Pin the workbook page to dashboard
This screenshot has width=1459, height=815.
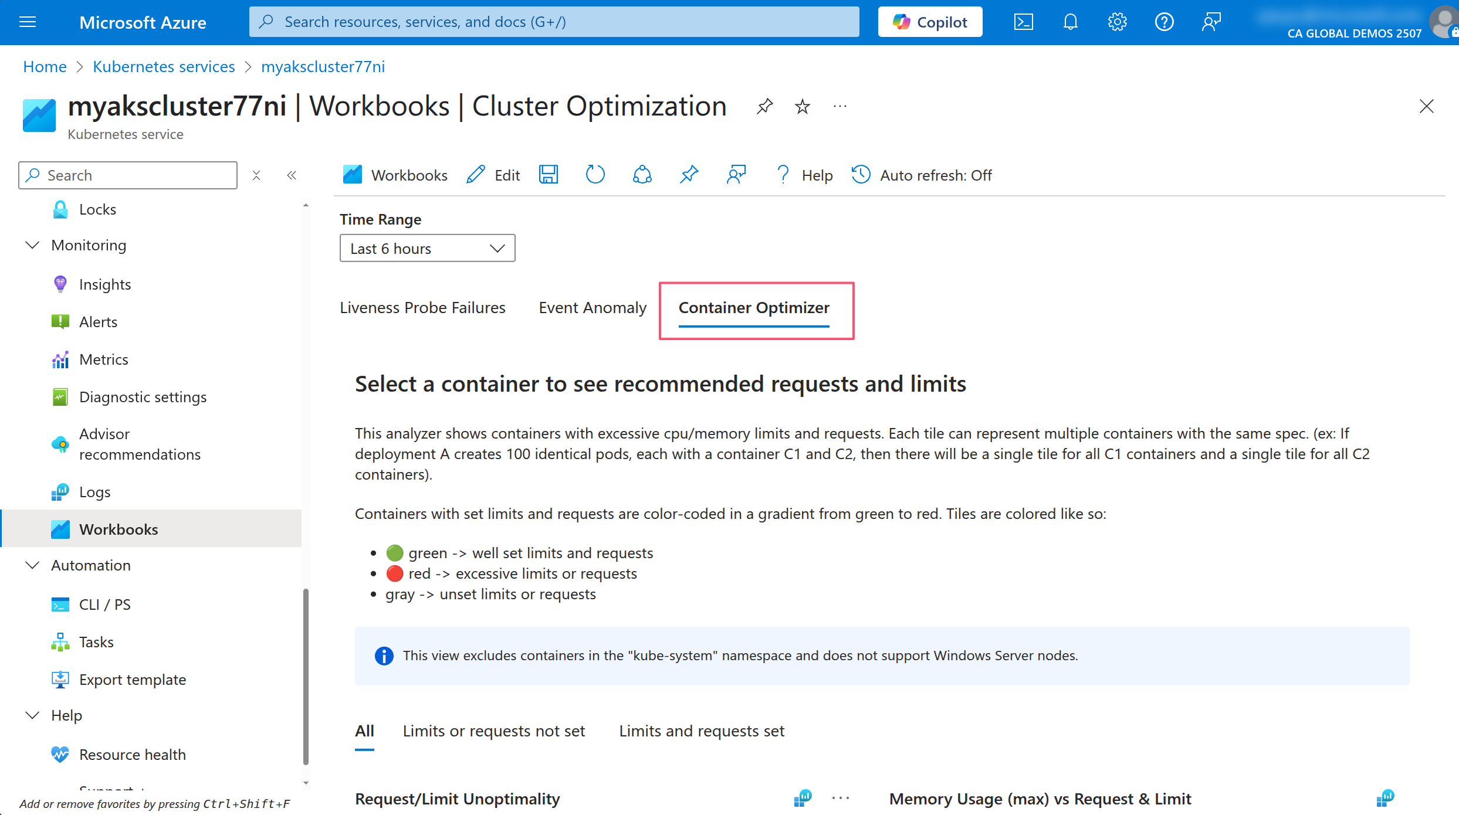click(764, 107)
